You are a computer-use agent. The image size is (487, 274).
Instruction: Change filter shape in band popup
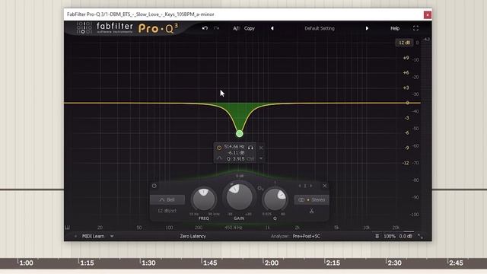219,158
